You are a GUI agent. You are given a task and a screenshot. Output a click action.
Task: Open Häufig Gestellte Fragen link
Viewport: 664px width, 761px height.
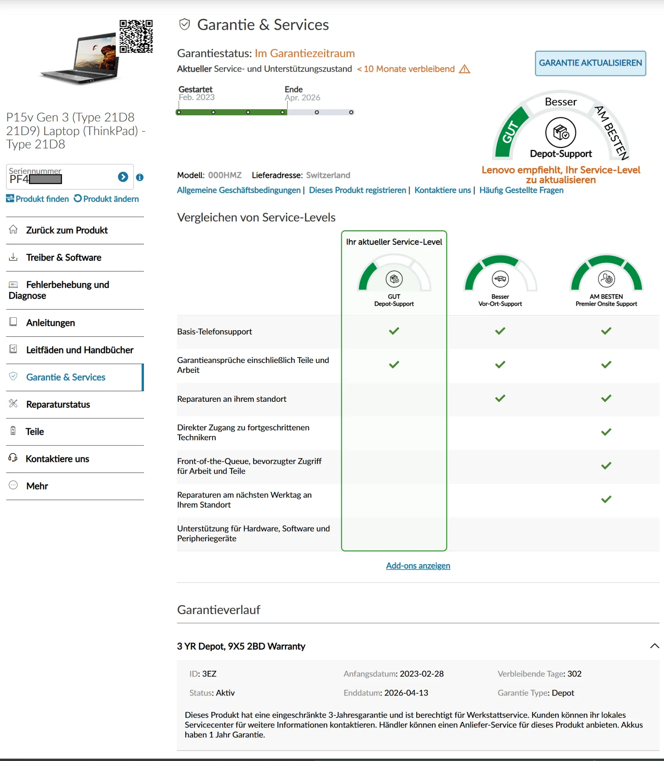pyautogui.click(x=521, y=190)
